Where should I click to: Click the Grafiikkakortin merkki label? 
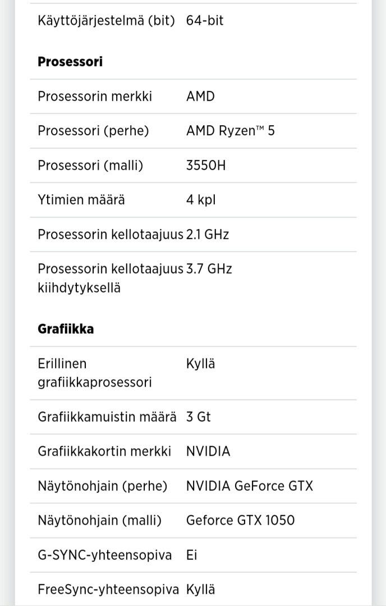104,451
